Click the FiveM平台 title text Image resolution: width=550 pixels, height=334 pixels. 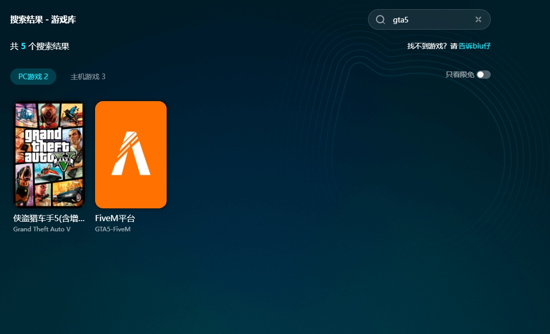click(115, 219)
